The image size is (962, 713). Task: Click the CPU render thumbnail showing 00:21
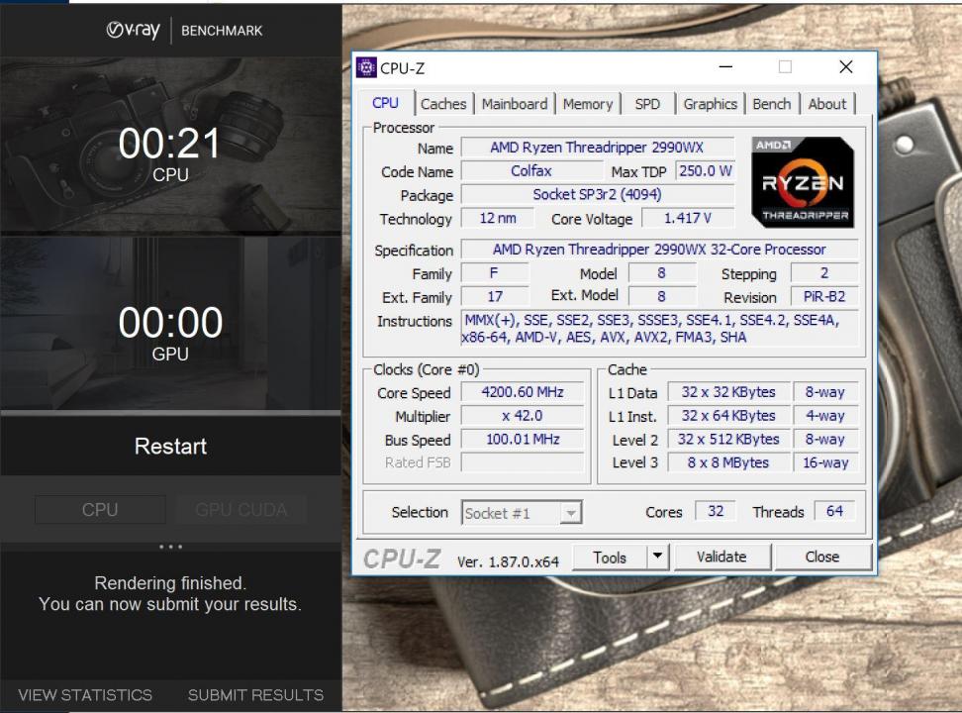[170, 145]
